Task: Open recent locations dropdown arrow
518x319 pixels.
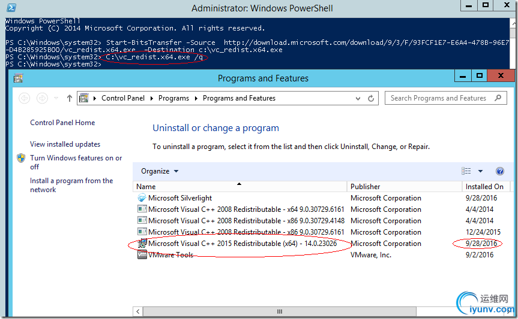Action: pyautogui.click(x=56, y=98)
